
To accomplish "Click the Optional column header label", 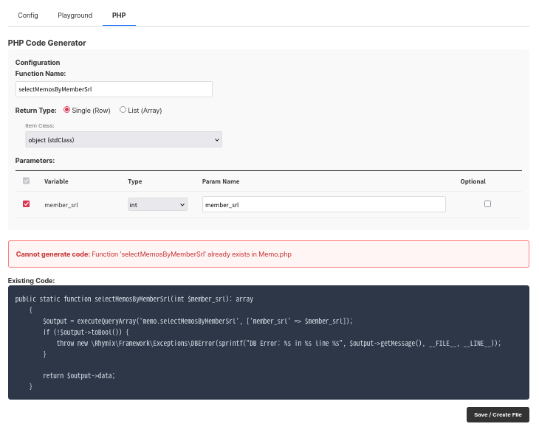I will point(473,181).
